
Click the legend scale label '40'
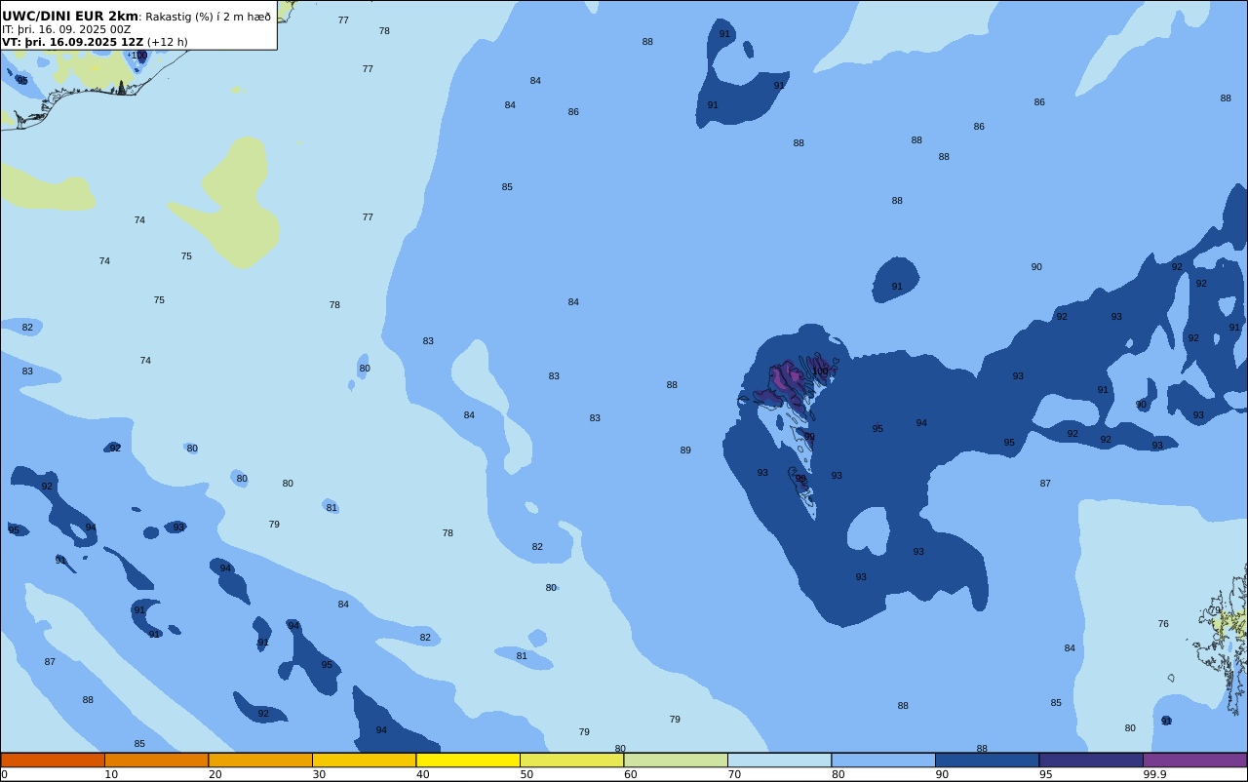click(x=422, y=774)
